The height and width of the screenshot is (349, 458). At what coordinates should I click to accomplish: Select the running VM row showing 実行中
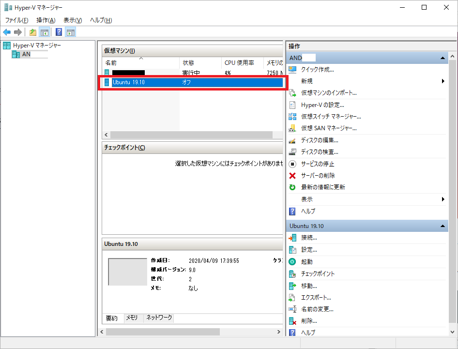coord(193,73)
